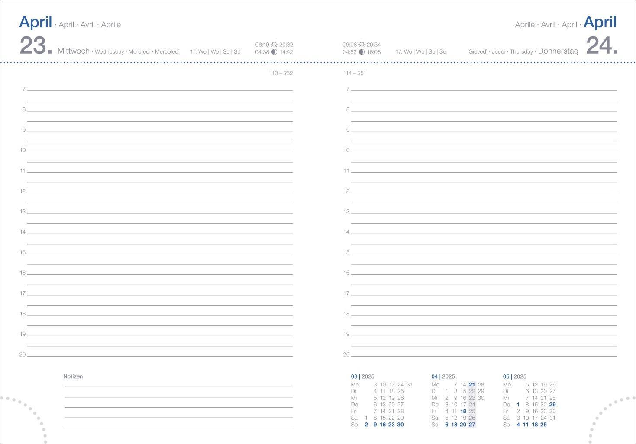Image resolution: width=636 pixels, height=444 pixels.
Task: Select date 24 in the 04 | 2025 Do row
Action: (472, 405)
